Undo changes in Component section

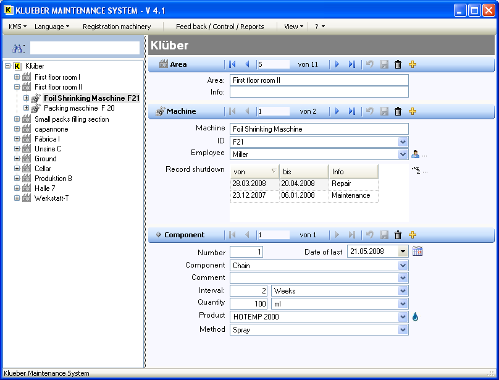pyautogui.click(x=369, y=235)
